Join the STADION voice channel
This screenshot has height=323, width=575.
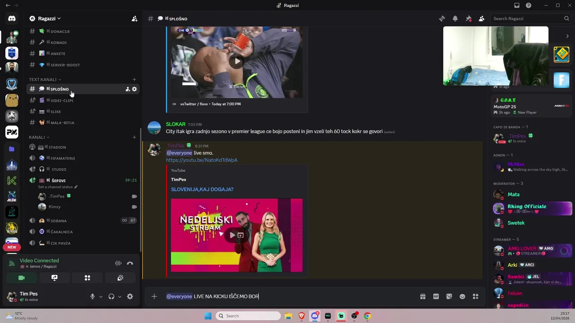(x=84, y=147)
